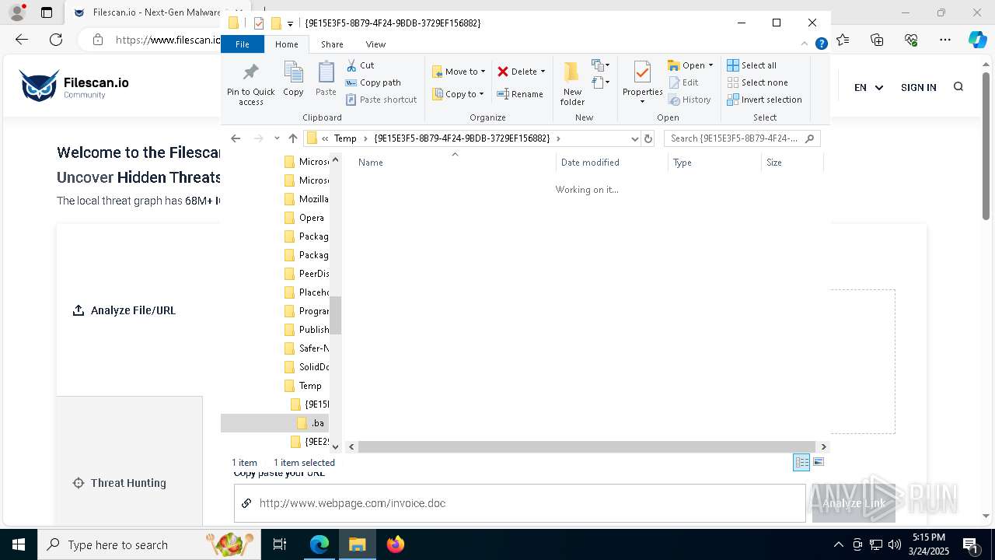Click the Explorer search box
This screenshot has height=560, width=995.
(x=742, y=138)
